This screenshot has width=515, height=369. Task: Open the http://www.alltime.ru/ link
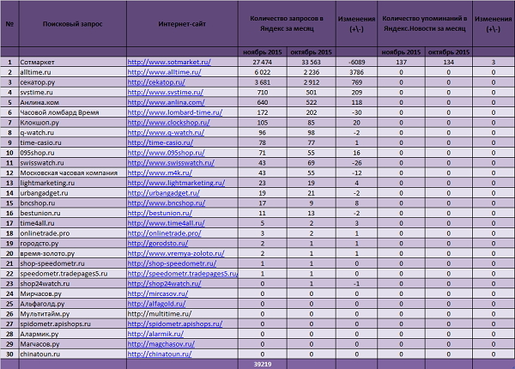[x=164, y=72]
